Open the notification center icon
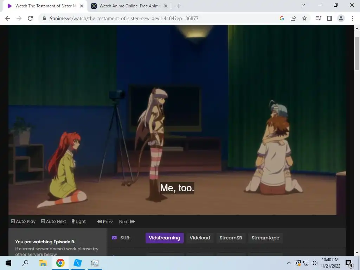 click(x=349, y=263)
